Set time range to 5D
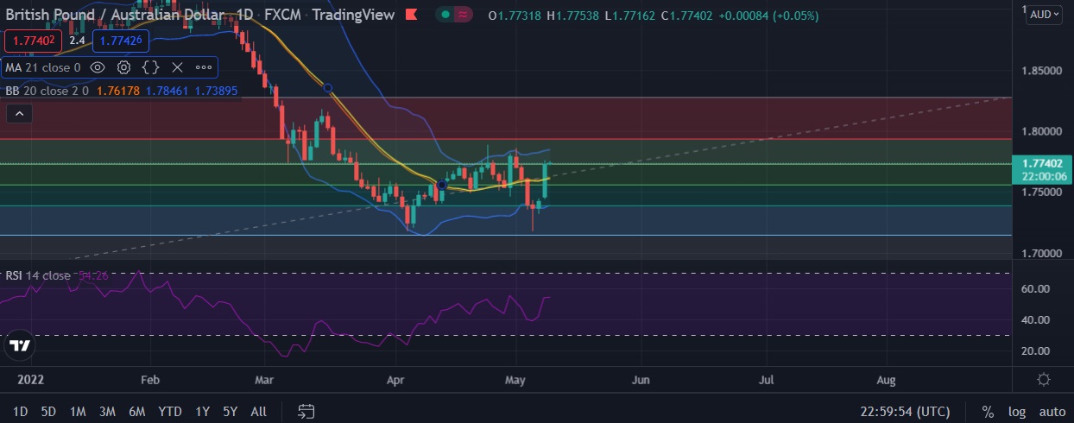1074x423 pixels. coord(48,412)
